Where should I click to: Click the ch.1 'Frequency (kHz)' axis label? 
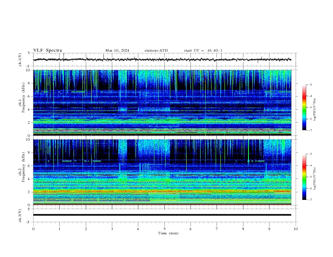pyautogui.click(x=24, y=98)
